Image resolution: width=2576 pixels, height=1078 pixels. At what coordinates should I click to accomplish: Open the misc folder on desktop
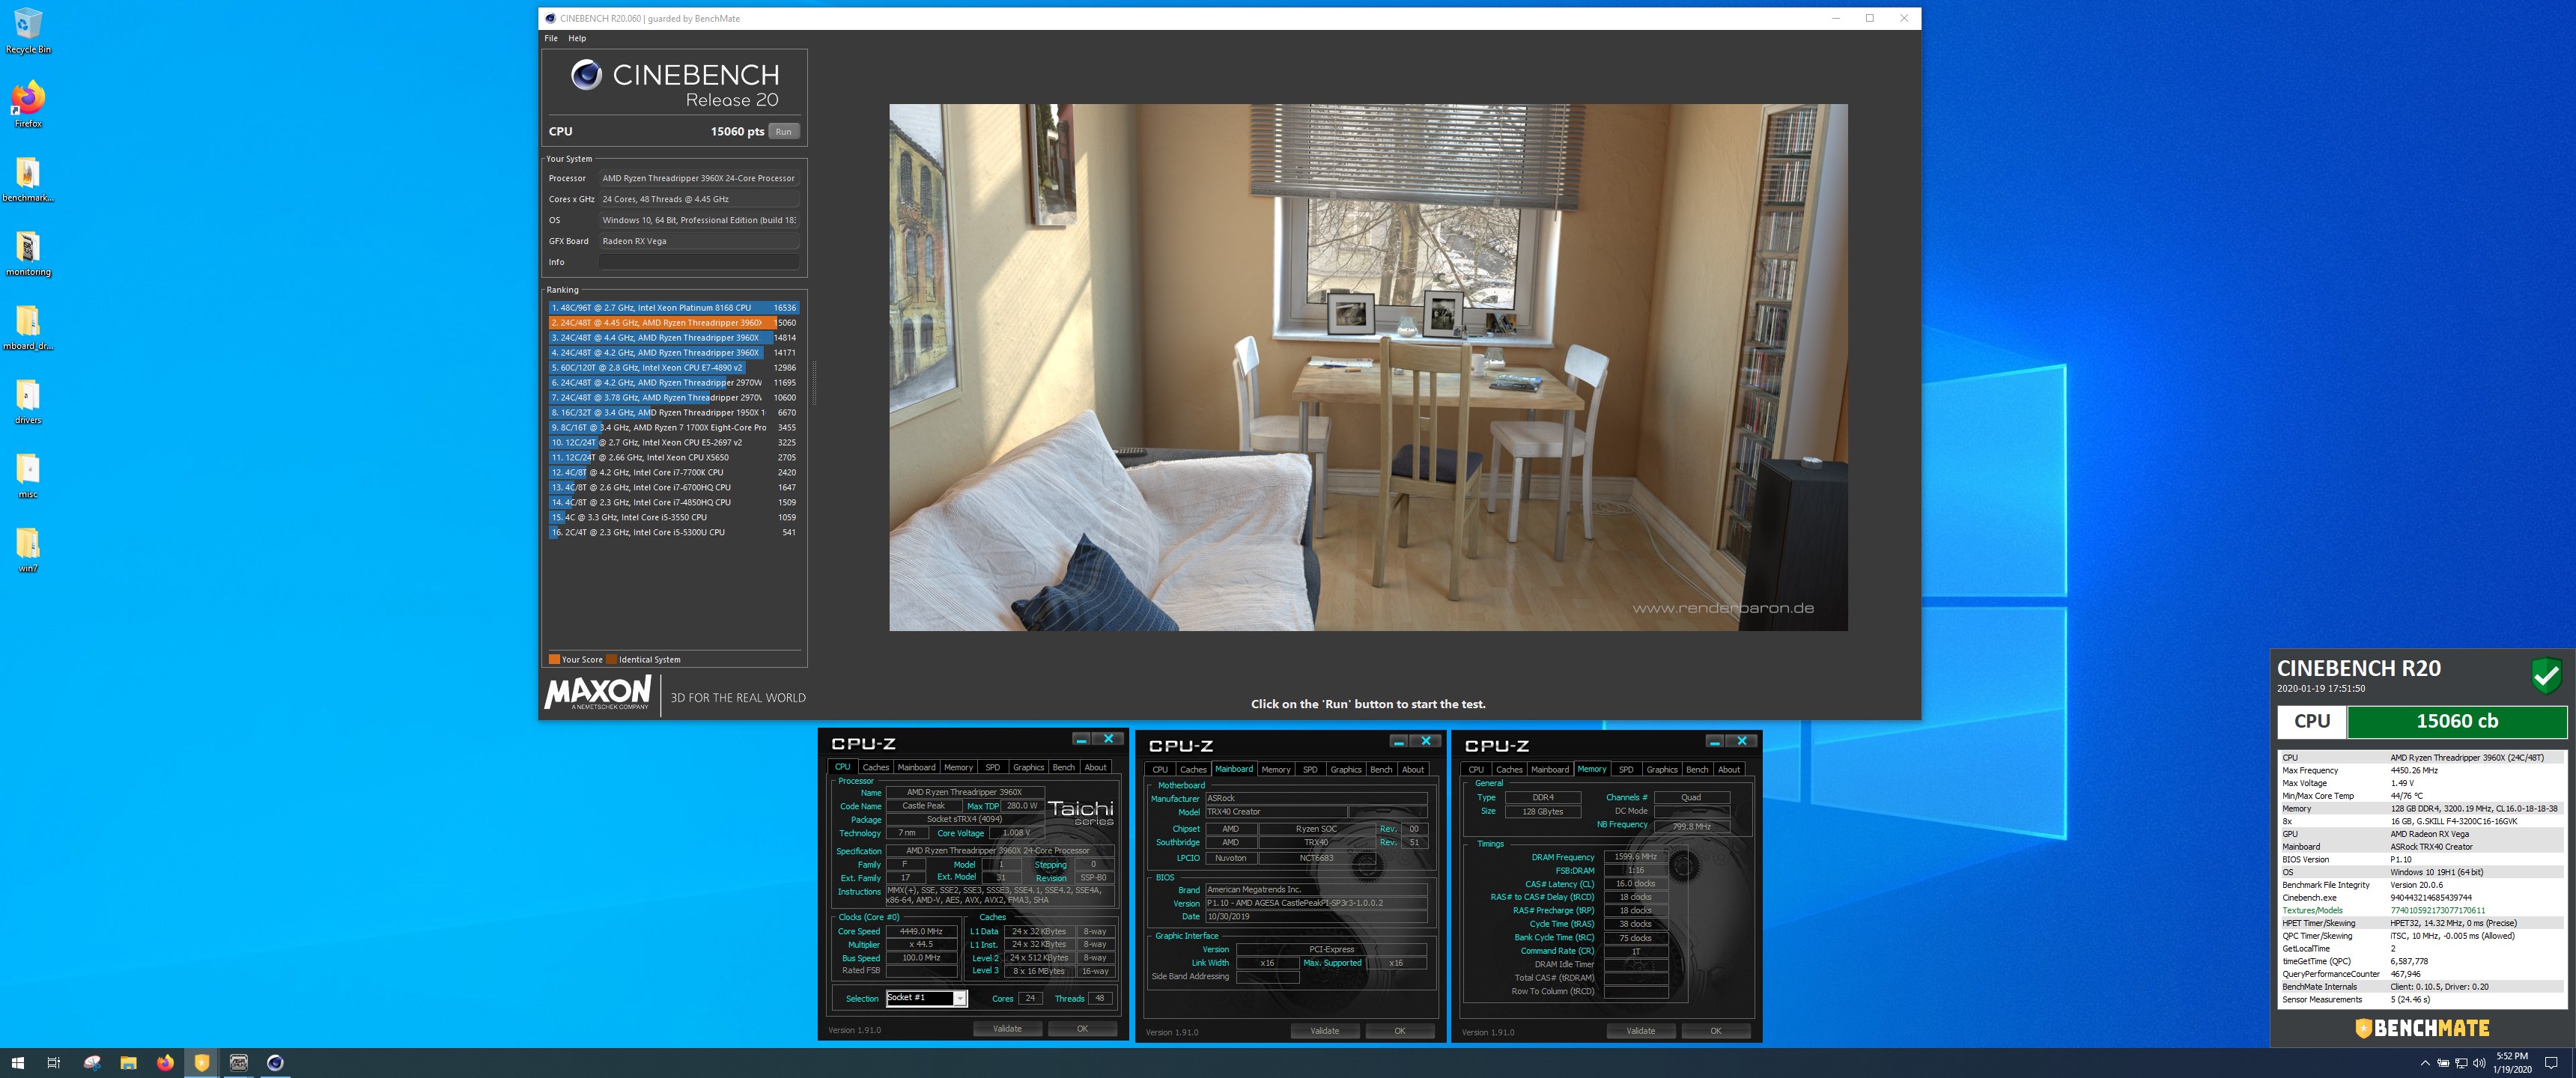[28, 475]
